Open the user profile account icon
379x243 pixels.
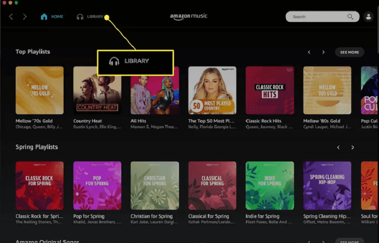click(x=368, y=17)
